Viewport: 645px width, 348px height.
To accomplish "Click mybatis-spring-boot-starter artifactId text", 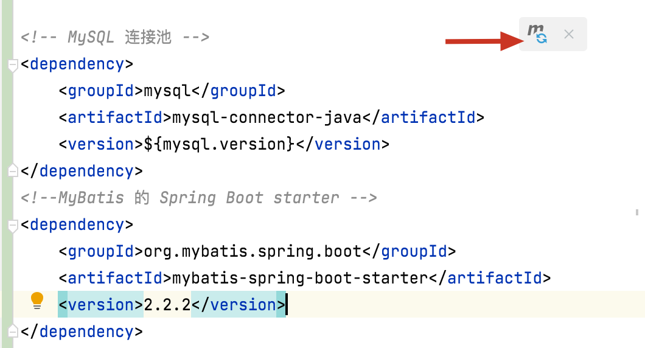I will (300, 278).
